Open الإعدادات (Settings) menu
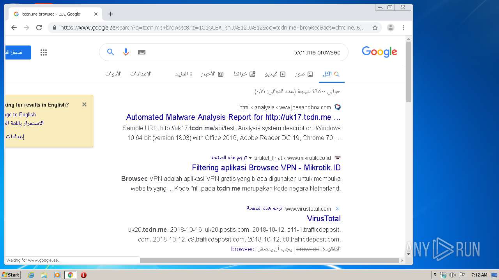 141,74
